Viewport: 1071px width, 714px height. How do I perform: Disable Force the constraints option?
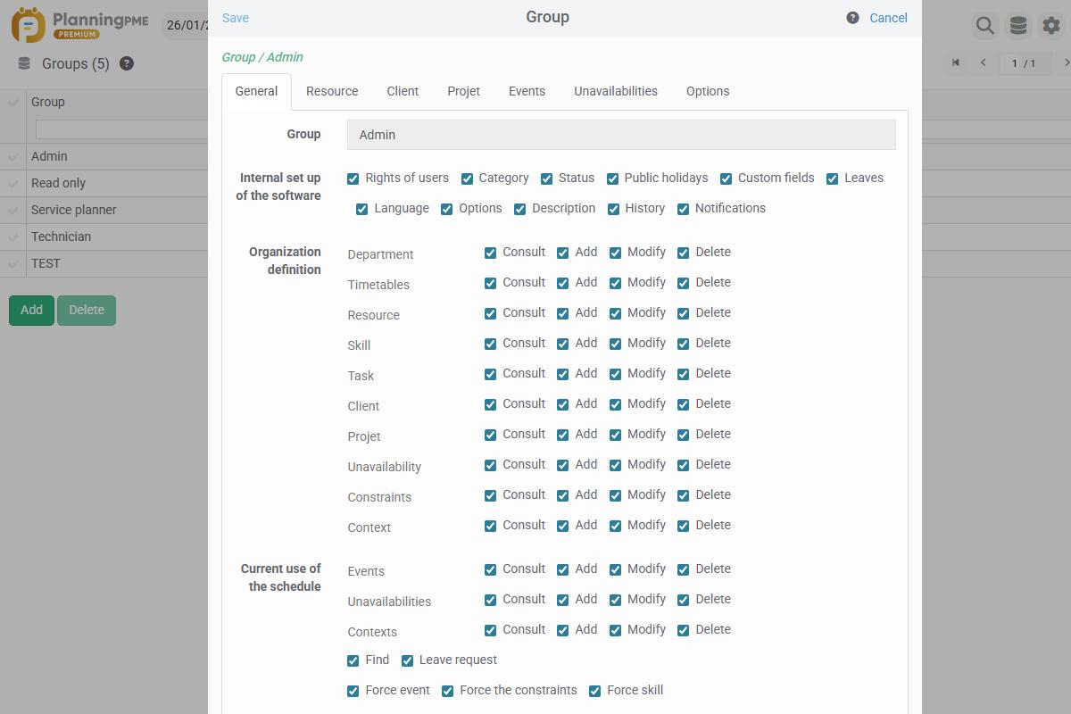[x=447, y=691]
